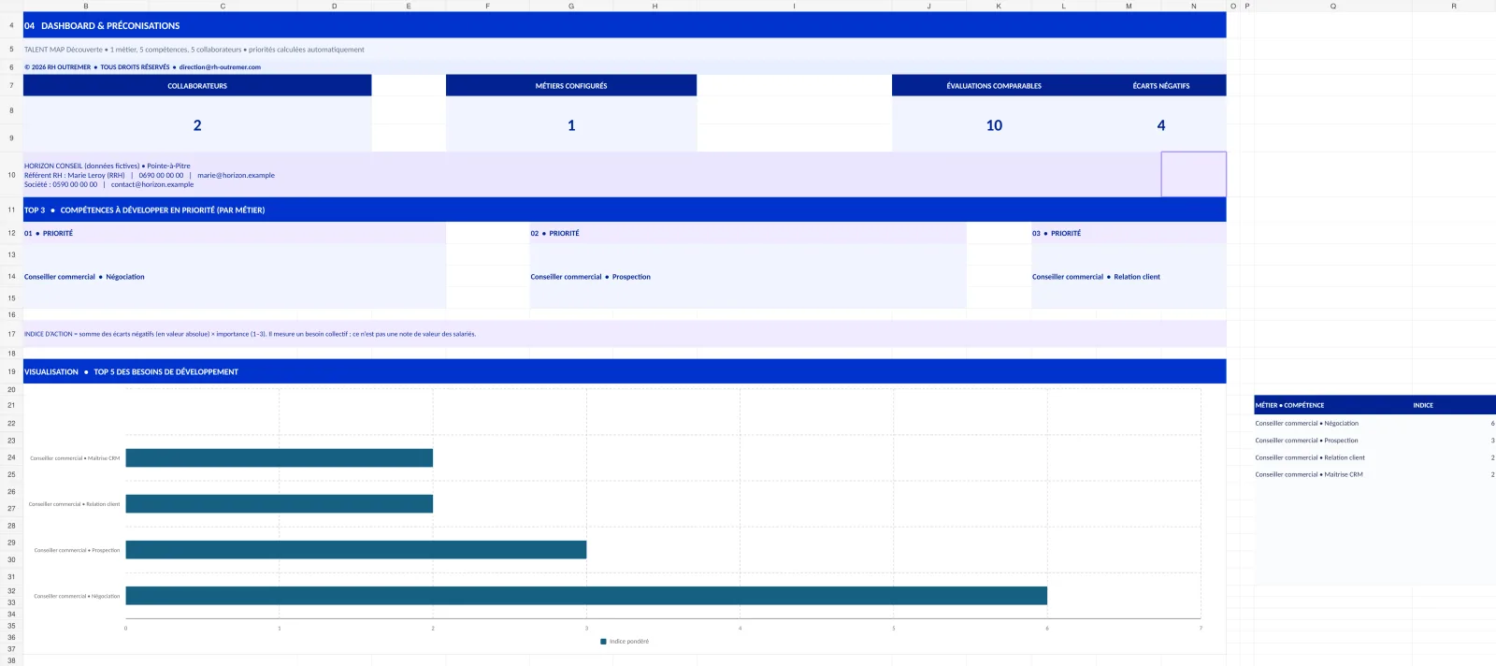
Task: Select column C header
Action: coord(223,6)
